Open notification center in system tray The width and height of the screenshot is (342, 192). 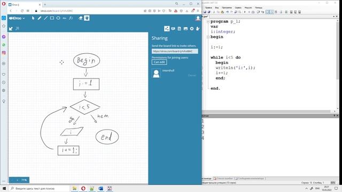[x=336, y=188]
